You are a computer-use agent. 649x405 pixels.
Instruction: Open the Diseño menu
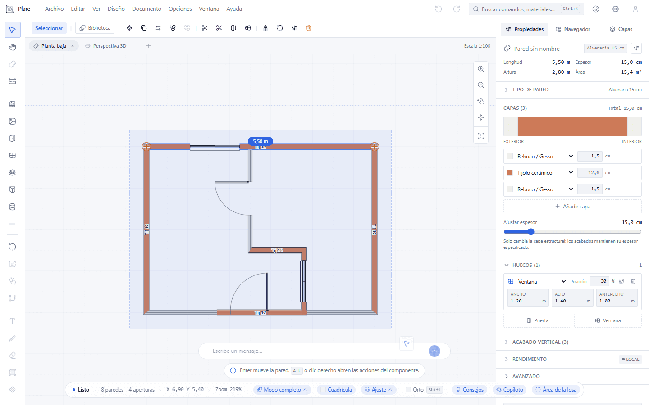click(116, 9)
